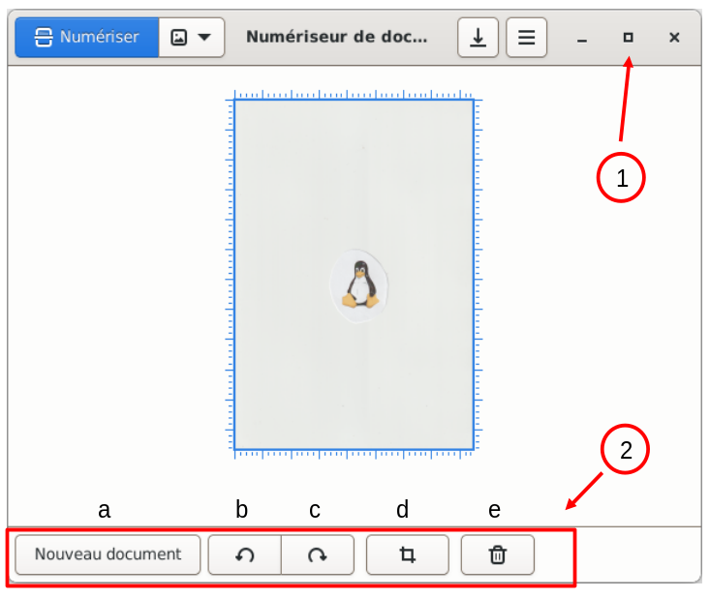The width and height of the screenshot is (710, 598).
Task: Click the Numériseur de doc... window title
Action: 337,37
